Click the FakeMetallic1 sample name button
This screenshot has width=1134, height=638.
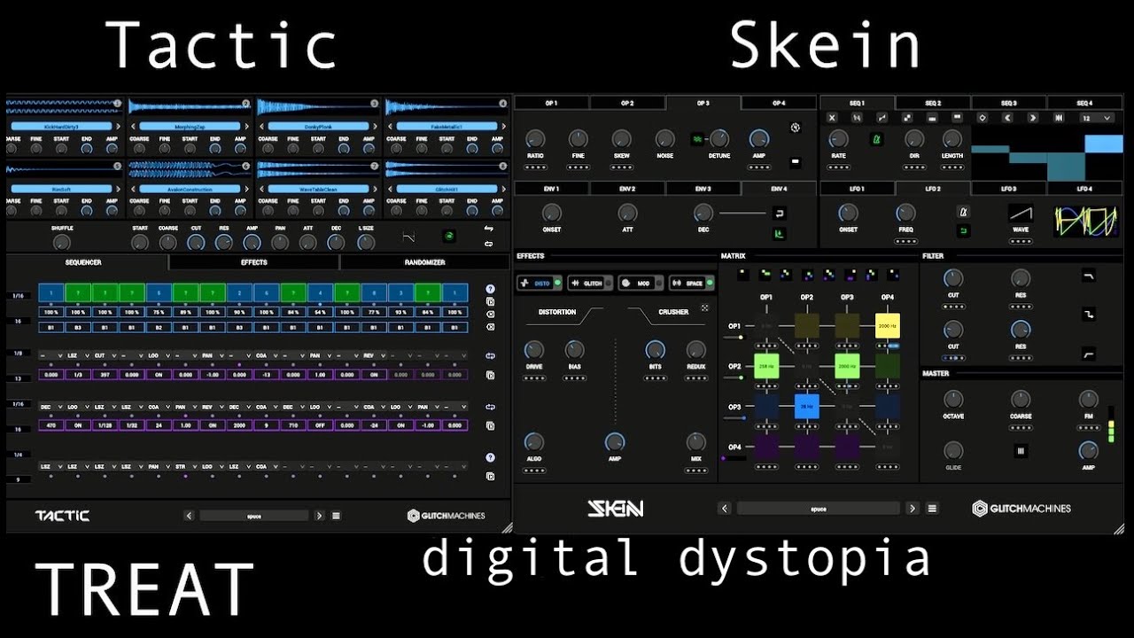pyautogui.click(x=446, y=127)
